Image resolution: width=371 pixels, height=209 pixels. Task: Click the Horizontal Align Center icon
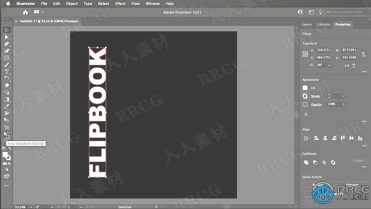(325, 138)
